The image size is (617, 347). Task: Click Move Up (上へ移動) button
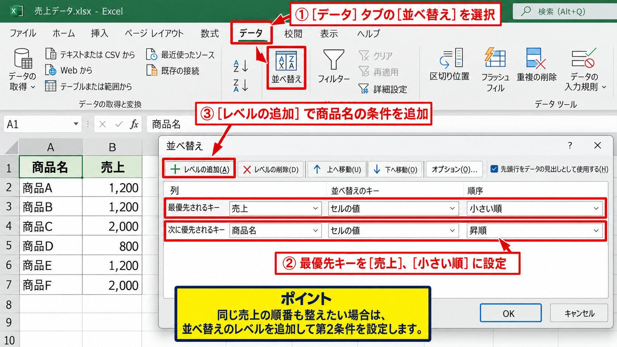click(x=337, y=169)
